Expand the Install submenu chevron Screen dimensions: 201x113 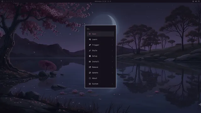point(112,62)
